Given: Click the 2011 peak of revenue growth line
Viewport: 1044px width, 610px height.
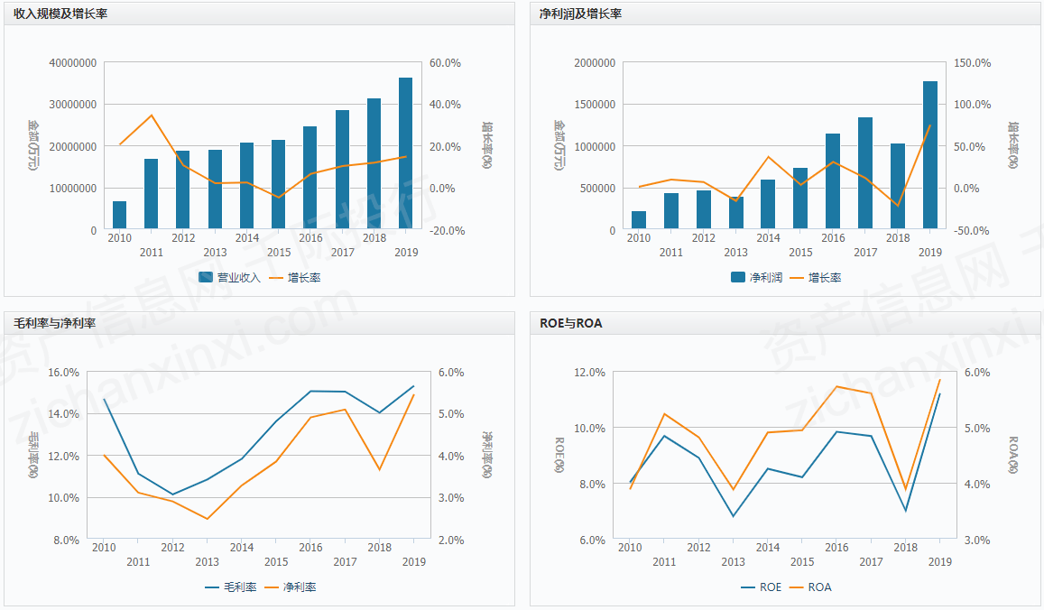Looking at the screenshot, I should (x=151, y=116).
